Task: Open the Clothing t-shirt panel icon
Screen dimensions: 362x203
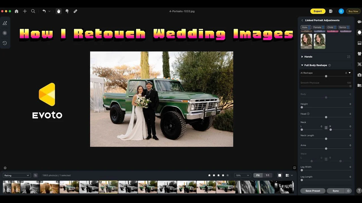Action: 359,54
